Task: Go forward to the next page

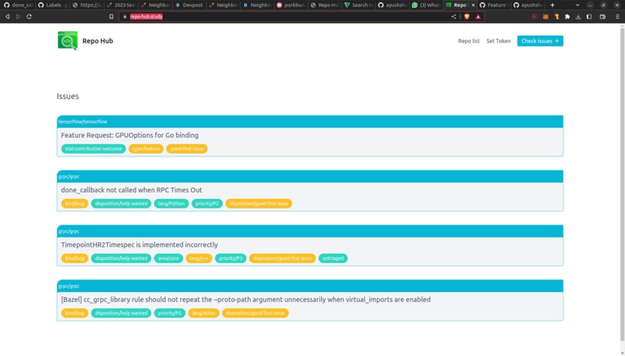Action: click(18, 17)
